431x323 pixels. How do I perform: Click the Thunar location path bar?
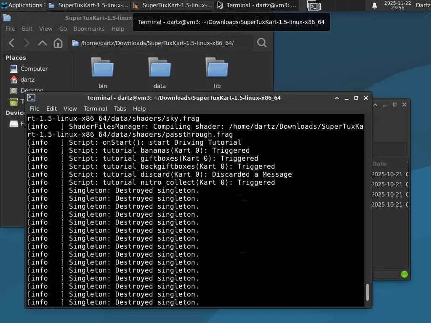coord(160,43)
